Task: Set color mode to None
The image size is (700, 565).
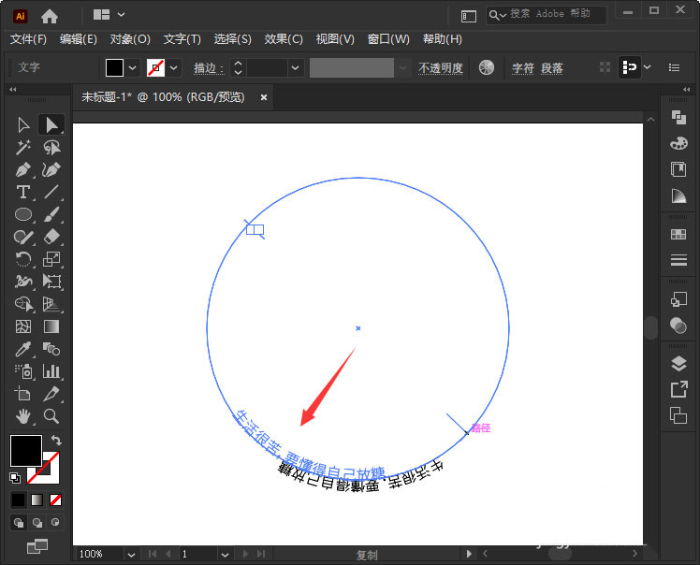Action: click(x=56, y=500)
